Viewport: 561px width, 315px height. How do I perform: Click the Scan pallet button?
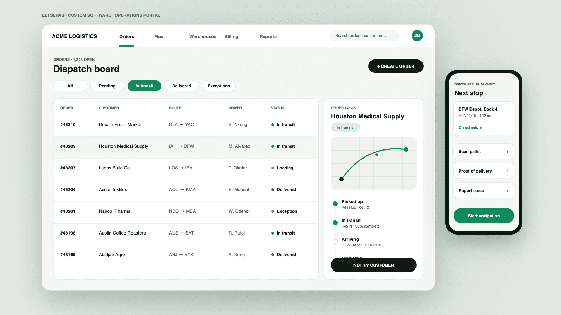[484, 151]
